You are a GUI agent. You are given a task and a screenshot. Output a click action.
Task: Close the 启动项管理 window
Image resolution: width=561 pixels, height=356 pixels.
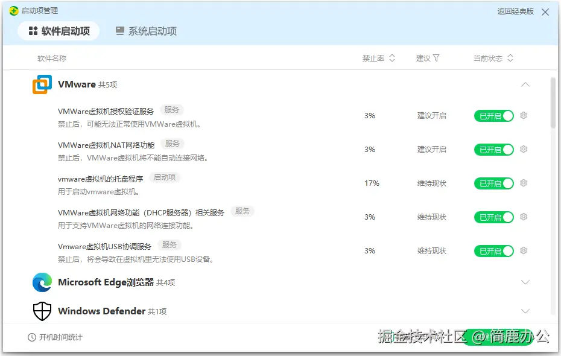tap(545, 12)
